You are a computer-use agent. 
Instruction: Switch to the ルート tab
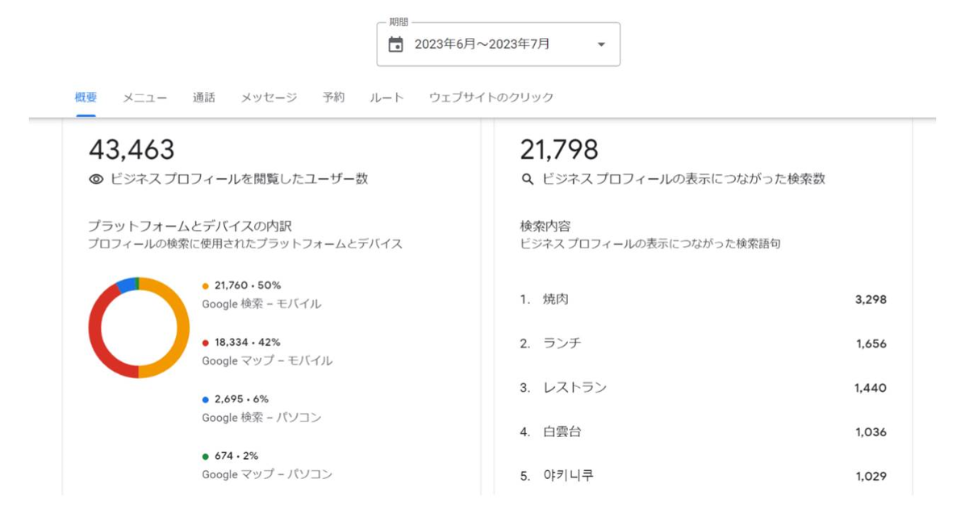[x=386, y=98]
